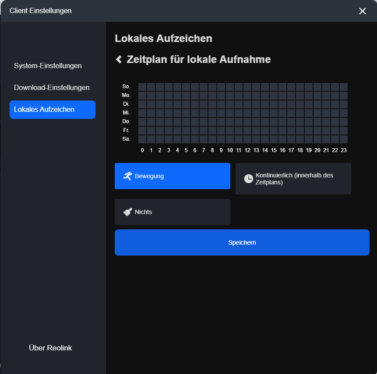
Task: Open the Lokales Aufzeichen sidebar entry
Action: click(53, 109)
